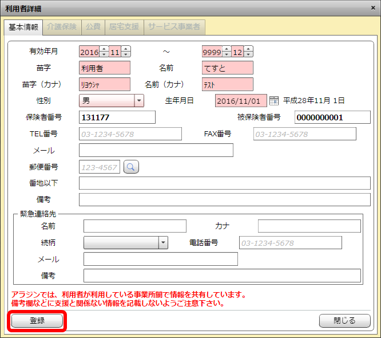This screenshot has width=381, height=338.
Task: Increase the start year 2016 spinner
Action: (x=104, y=49)
